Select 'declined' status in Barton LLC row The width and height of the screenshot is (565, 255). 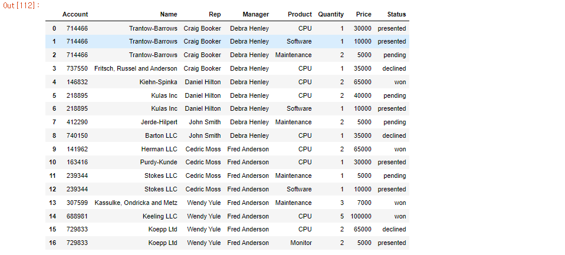pos(394,135)
